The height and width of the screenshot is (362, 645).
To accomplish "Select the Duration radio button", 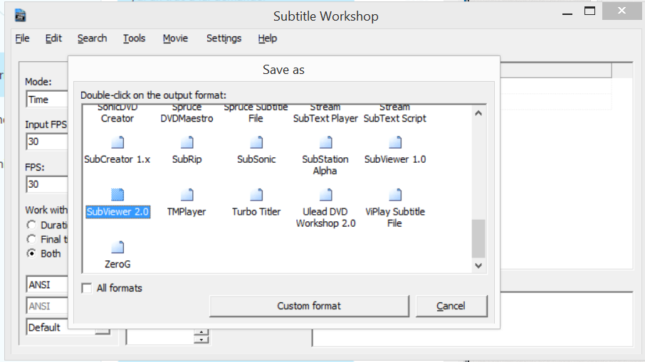I will pyautogui.click(x=31, y=225).
